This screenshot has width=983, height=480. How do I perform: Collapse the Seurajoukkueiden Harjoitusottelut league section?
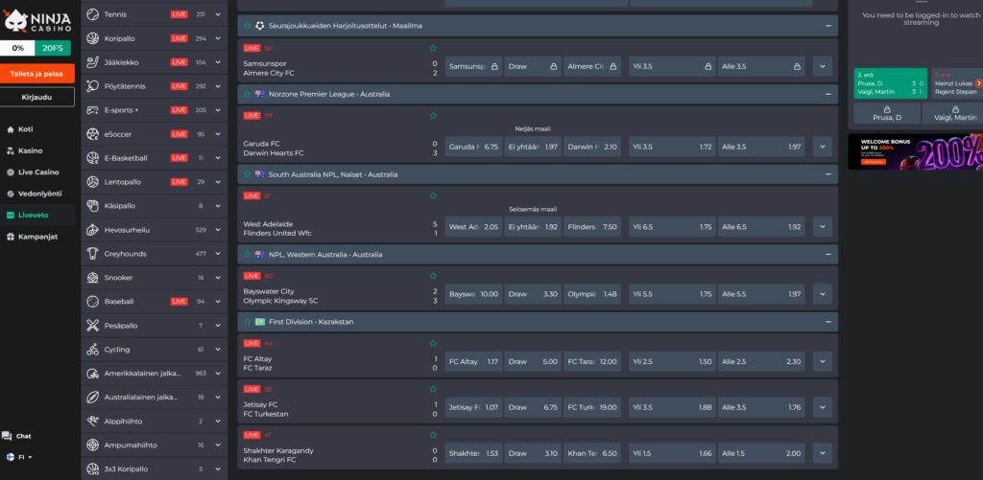coord(828,26)
